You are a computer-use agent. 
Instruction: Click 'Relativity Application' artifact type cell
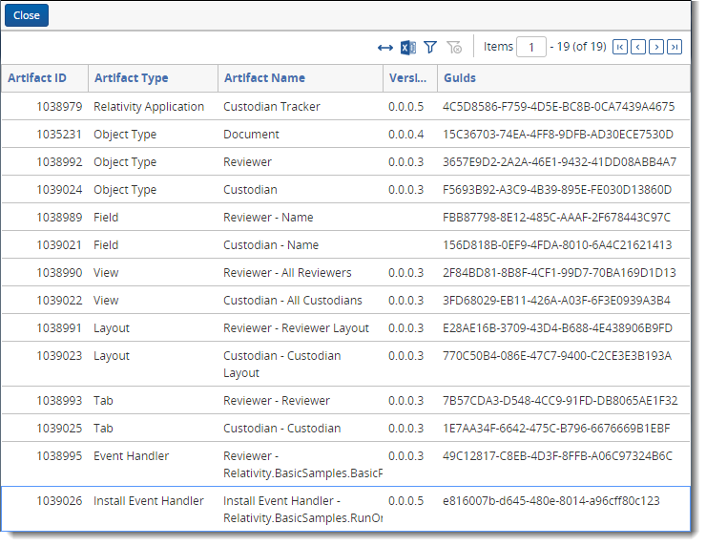coord(149,107)
